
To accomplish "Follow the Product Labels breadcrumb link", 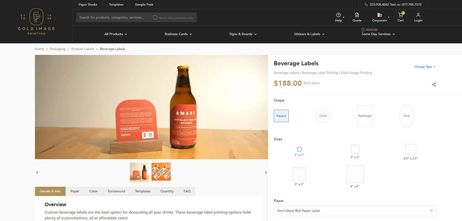I will (82, 49).
